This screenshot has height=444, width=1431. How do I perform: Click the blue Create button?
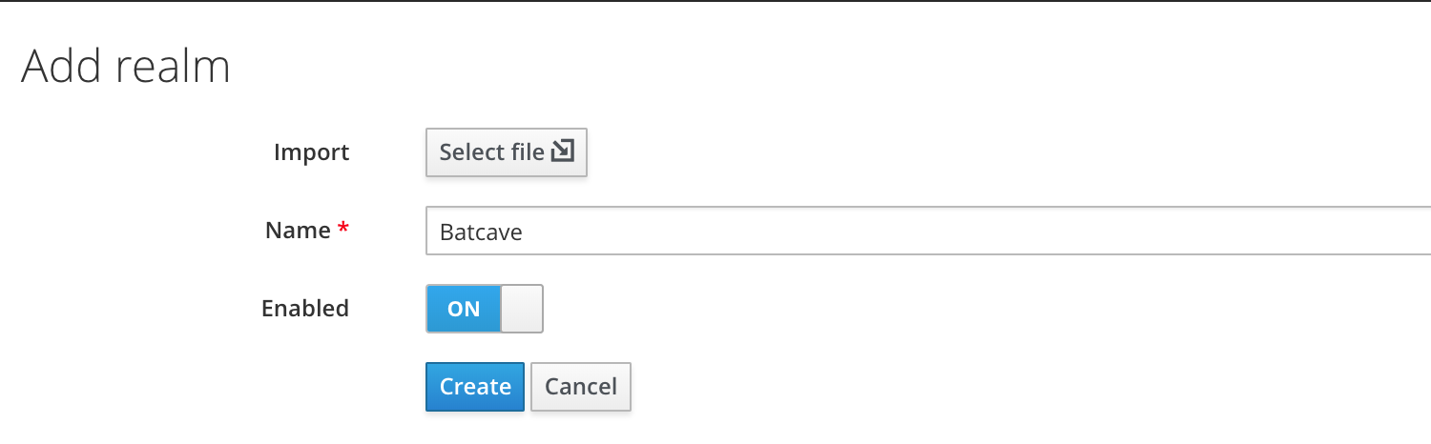click(x=475, y=387)
